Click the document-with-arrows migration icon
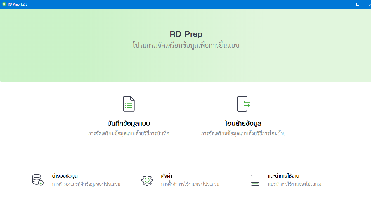This screenshot has width=371, height=203. click(x=243, y=104)
